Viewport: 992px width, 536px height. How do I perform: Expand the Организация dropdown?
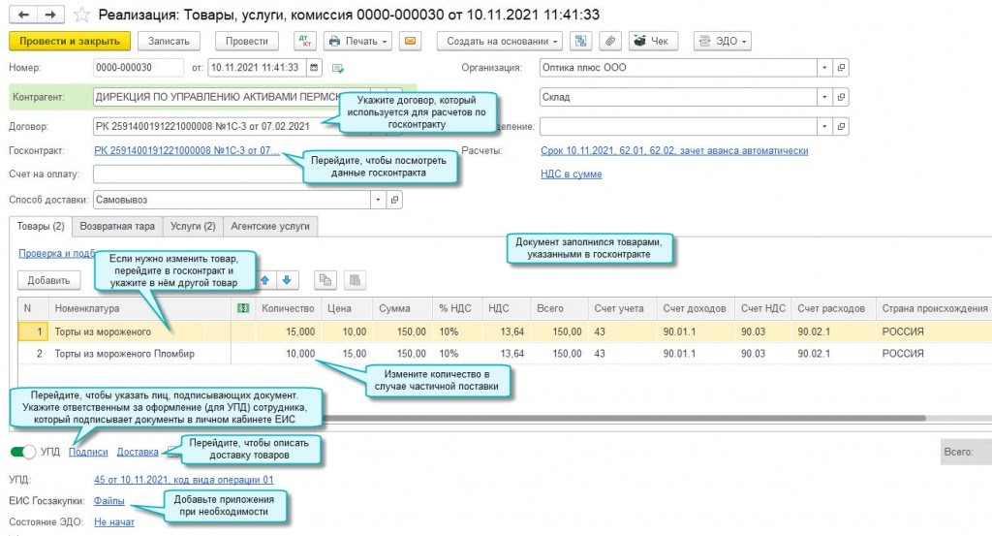point(824,68)
